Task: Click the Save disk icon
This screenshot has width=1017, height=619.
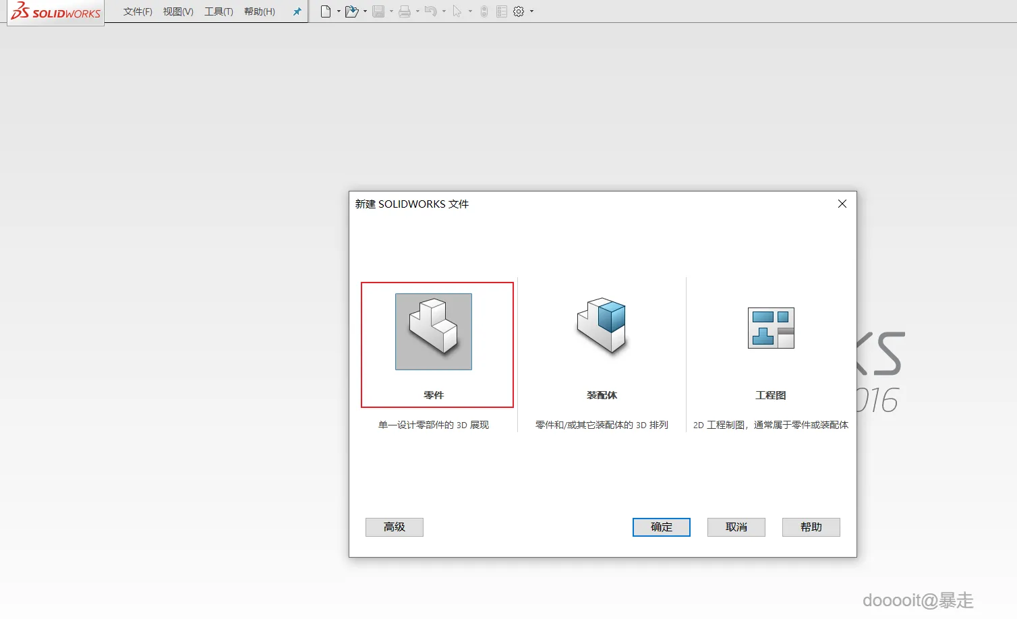Action: 378,11
